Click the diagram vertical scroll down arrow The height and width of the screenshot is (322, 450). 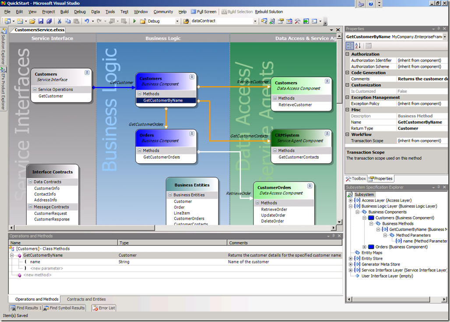pos(339,222)
